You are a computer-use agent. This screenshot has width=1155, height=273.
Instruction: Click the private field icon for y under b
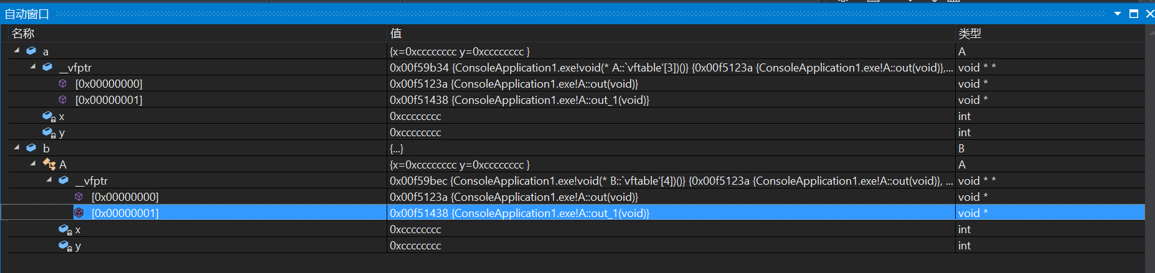(65, 246)
